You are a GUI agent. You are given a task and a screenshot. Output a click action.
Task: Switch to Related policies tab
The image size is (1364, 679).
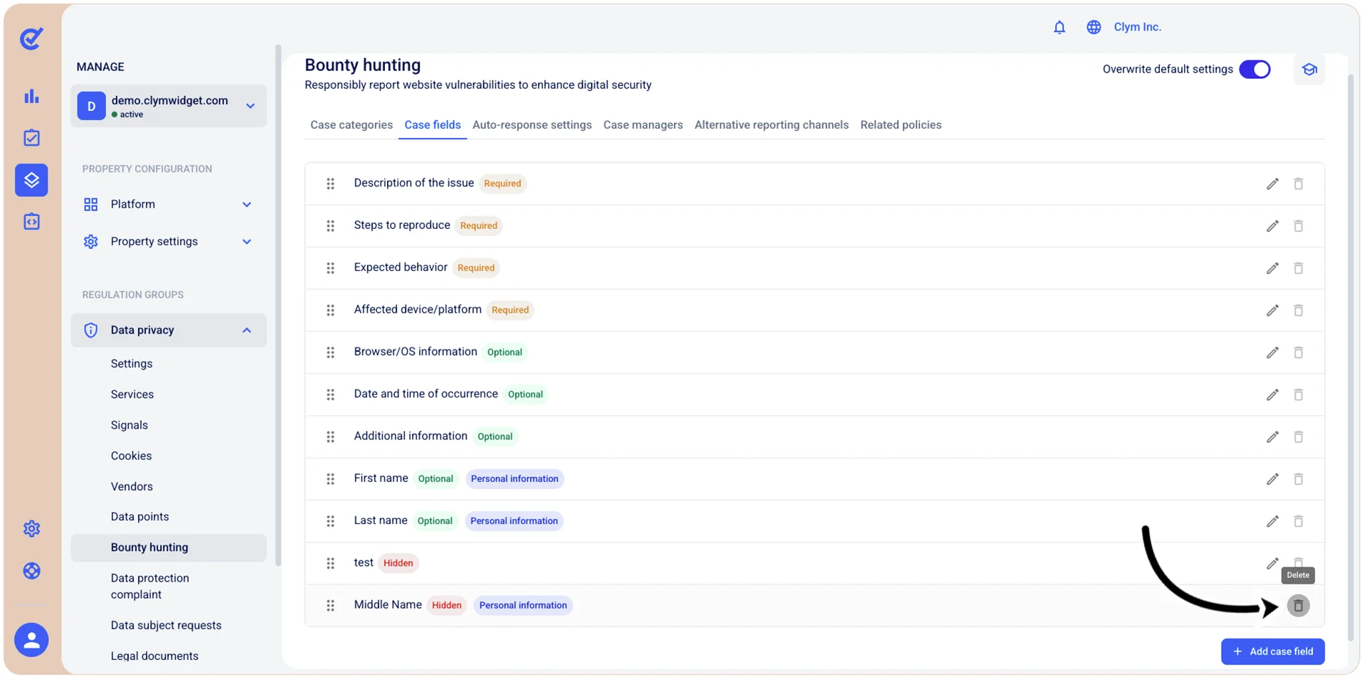click(x=901, y=124)
